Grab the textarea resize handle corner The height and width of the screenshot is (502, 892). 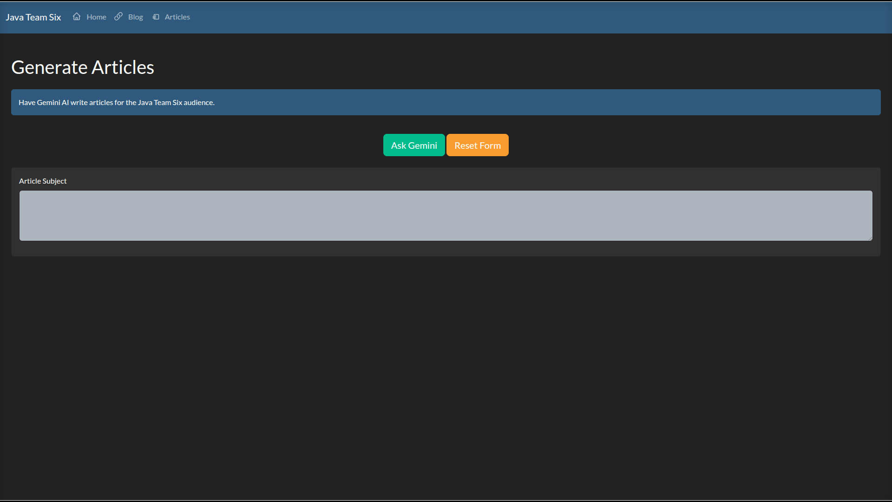click(870, 238)
